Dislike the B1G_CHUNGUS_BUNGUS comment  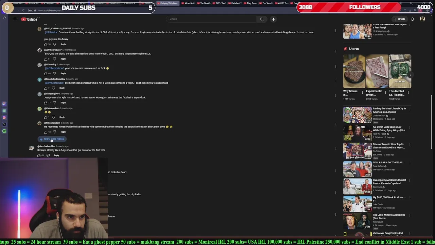click(x=54, y=44)
